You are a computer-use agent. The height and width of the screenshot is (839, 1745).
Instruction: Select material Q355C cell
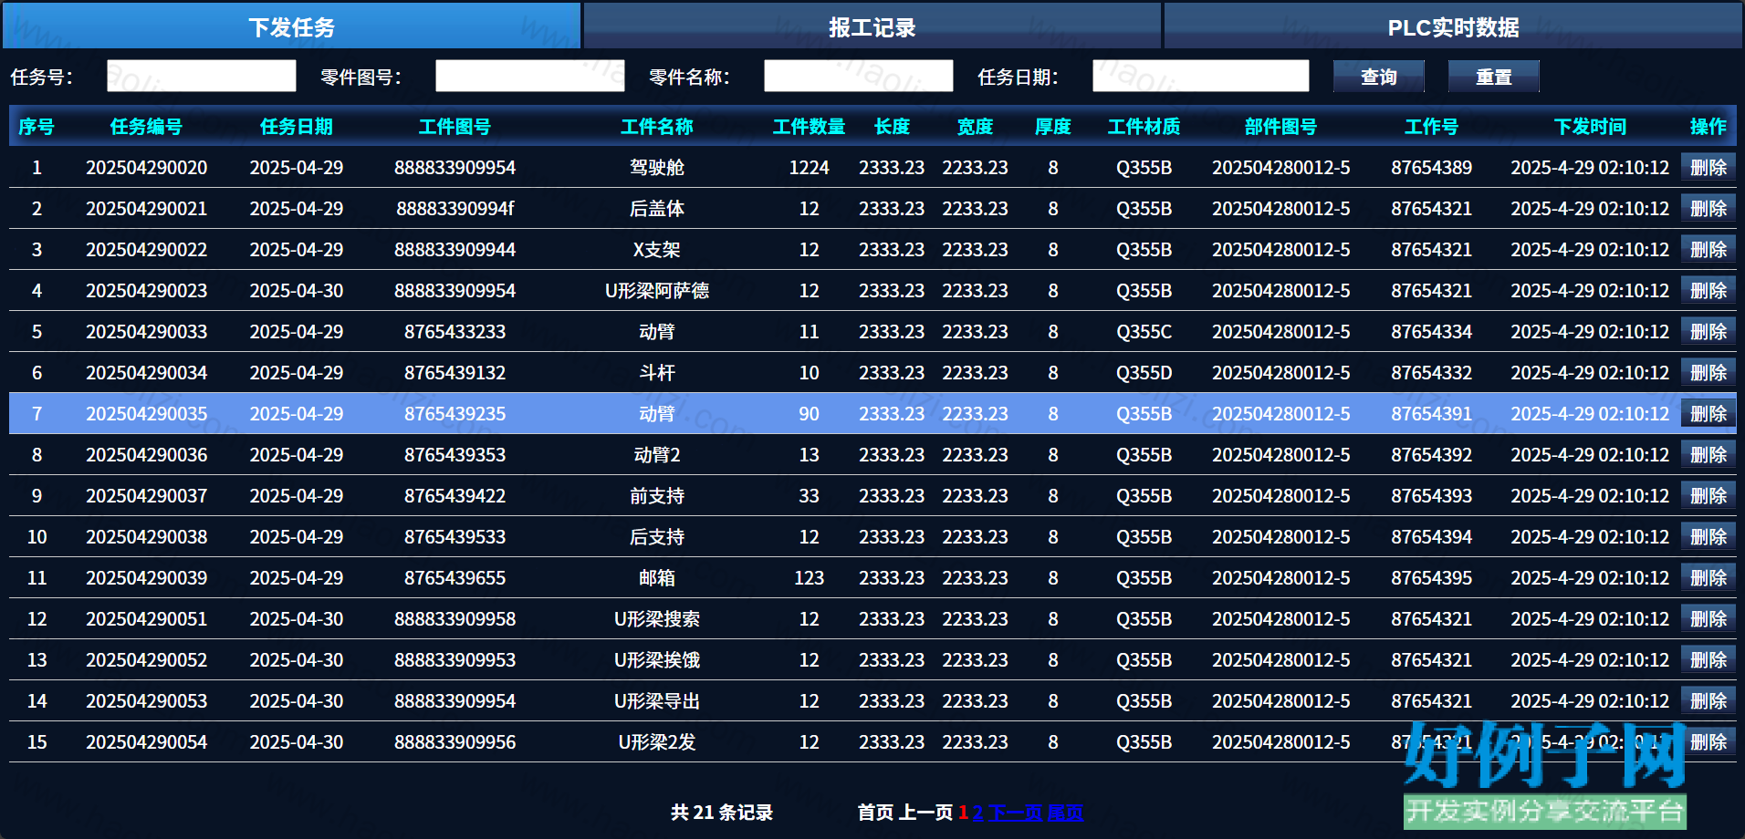[1144, 331]
